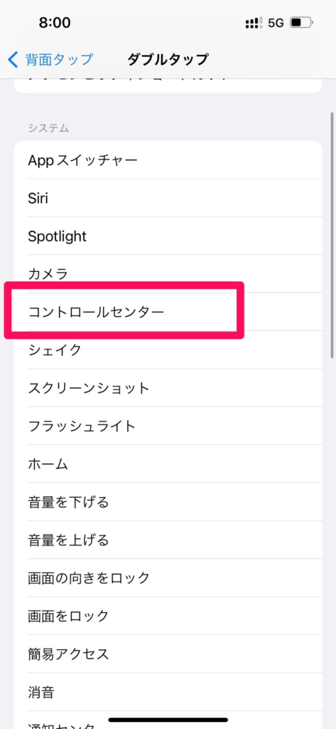Select 音量を上げる option

click(168, 540)
